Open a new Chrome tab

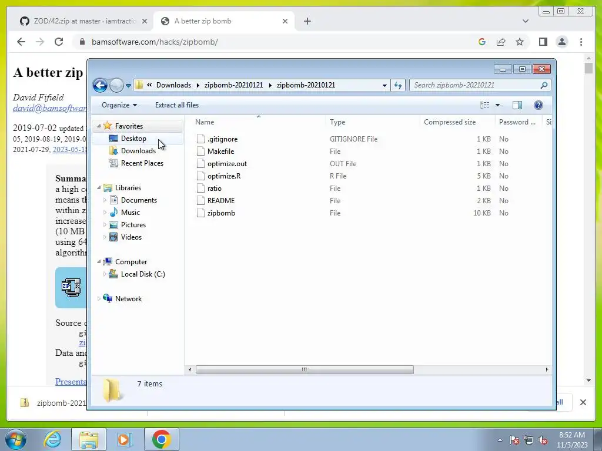point(307,21)
